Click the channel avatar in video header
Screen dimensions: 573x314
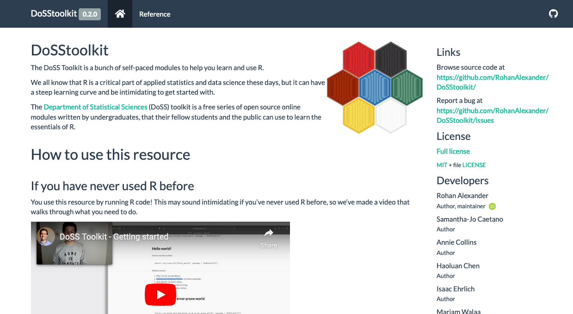pos(46,236)
